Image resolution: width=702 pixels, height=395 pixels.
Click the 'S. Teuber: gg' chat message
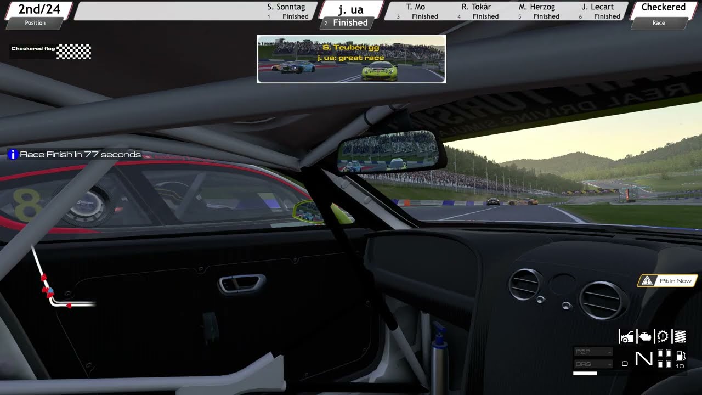pos(350,48)
